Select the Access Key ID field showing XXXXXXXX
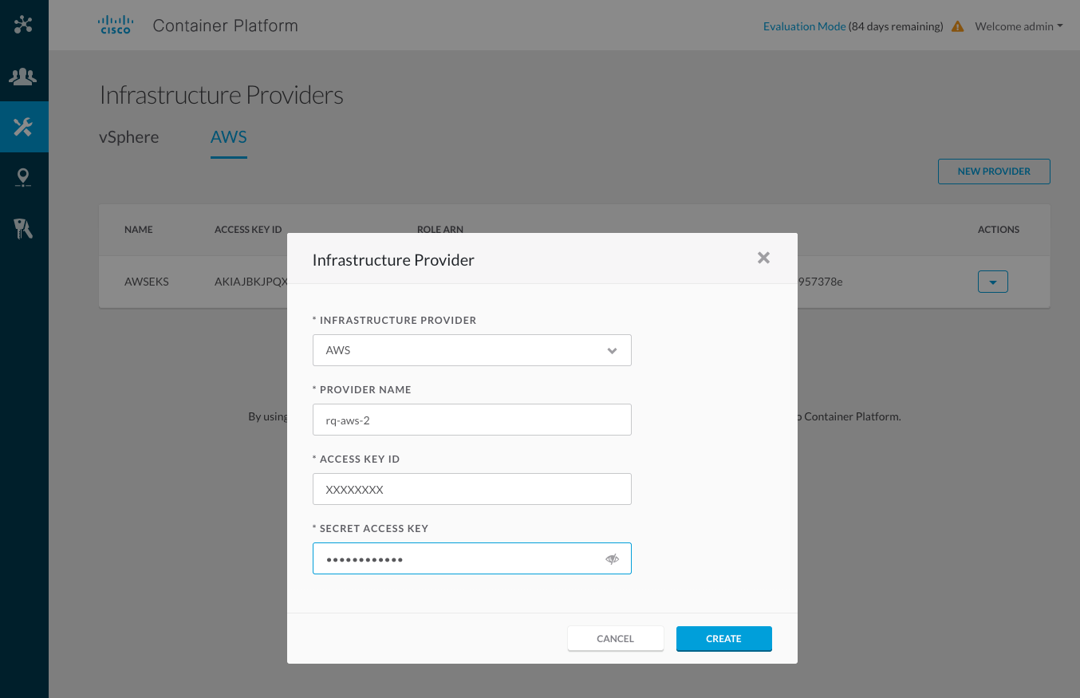This screenshot has height=698, width=1080. click(x=471, y=488)
